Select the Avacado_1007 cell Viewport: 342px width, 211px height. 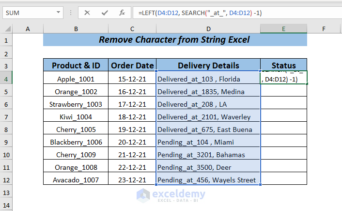(76, 180)
